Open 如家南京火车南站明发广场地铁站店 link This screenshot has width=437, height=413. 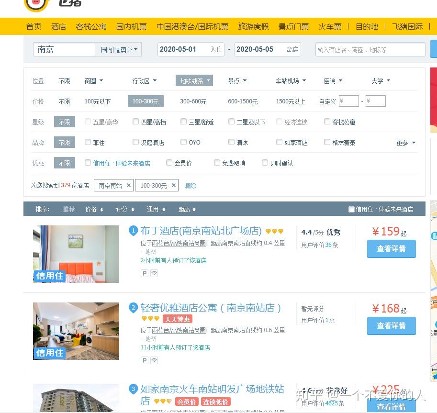pos(212,394)
